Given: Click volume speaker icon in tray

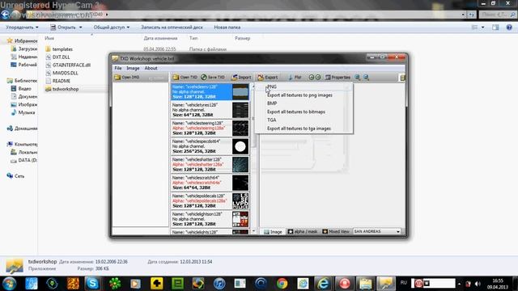Looking at the screenshot, I should point(478,284).
